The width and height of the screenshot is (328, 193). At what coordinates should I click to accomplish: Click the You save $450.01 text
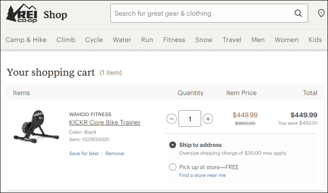[298, 123]
